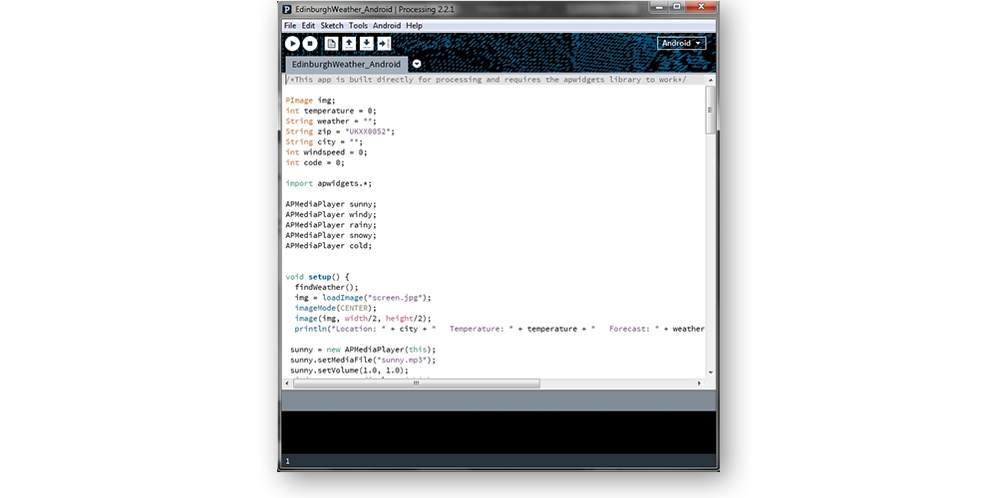Open the File menu
Screen dimensions: 997x498
point(290,26)
